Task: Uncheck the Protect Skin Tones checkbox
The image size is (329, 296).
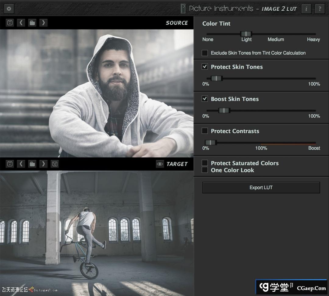Action: click(205, 67)
